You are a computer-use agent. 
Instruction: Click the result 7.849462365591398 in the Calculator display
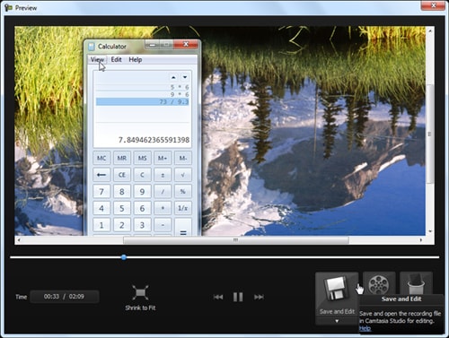(x=154, y=140)
